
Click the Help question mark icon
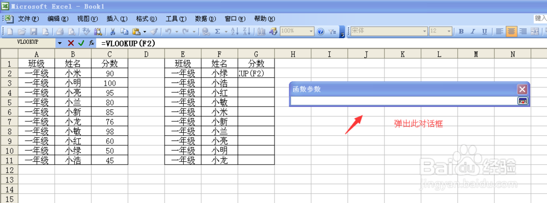tap(321, 31)
